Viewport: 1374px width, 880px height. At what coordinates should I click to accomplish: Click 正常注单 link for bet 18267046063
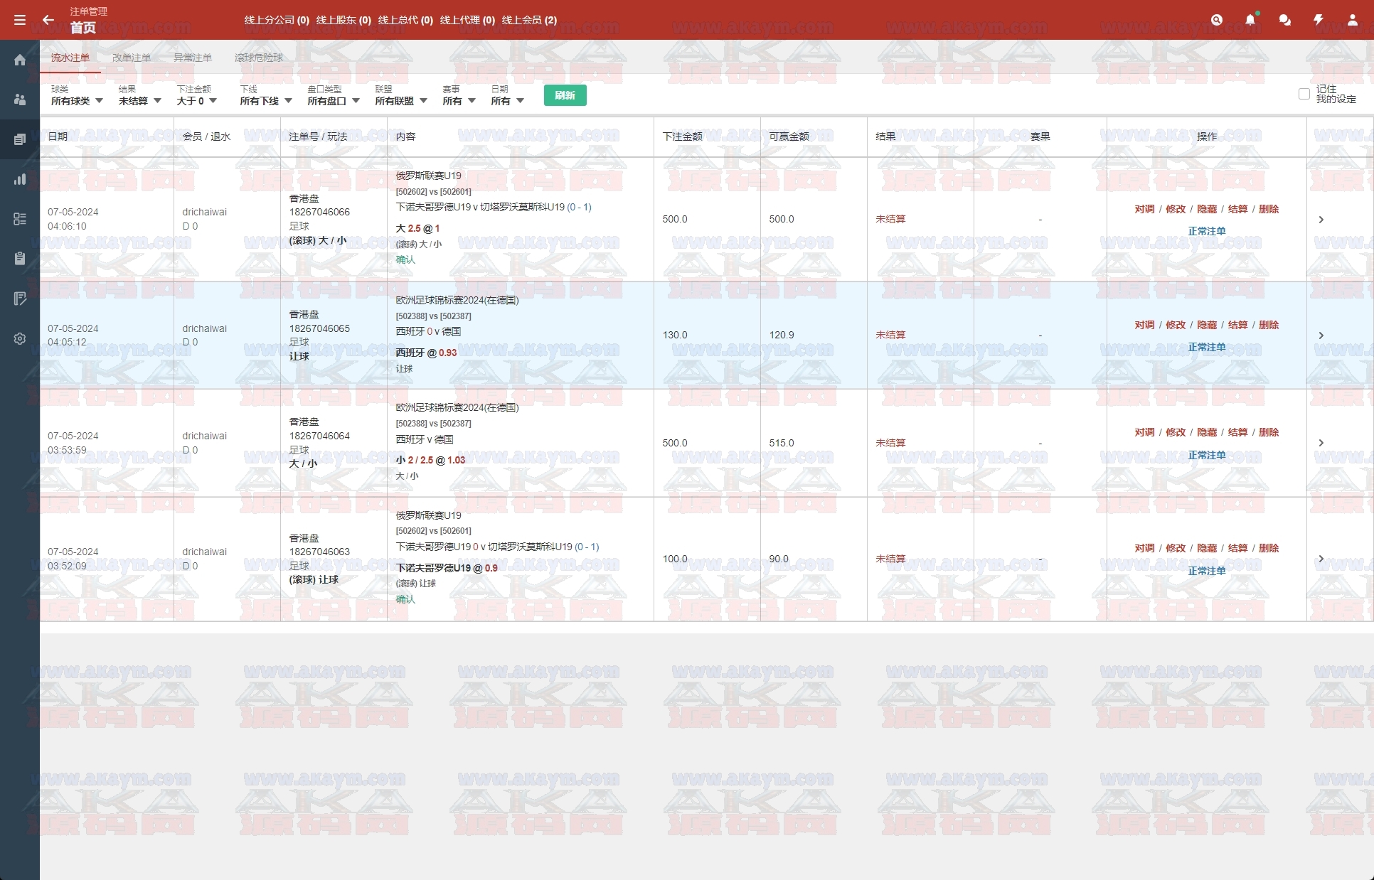tap(1206, 571)
